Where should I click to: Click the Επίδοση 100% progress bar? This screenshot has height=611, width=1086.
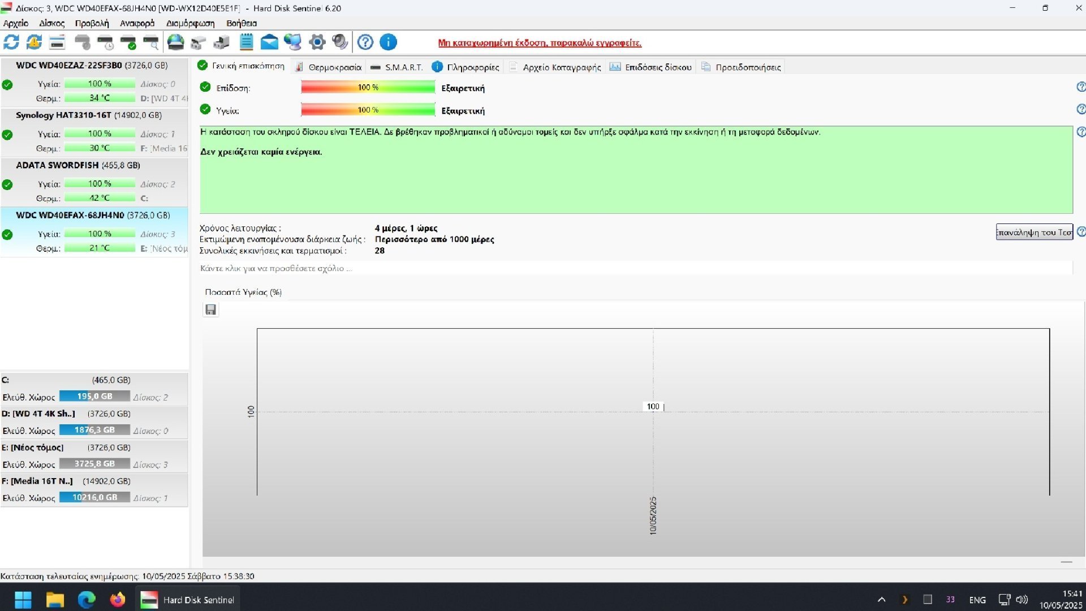tap(368, 87)
